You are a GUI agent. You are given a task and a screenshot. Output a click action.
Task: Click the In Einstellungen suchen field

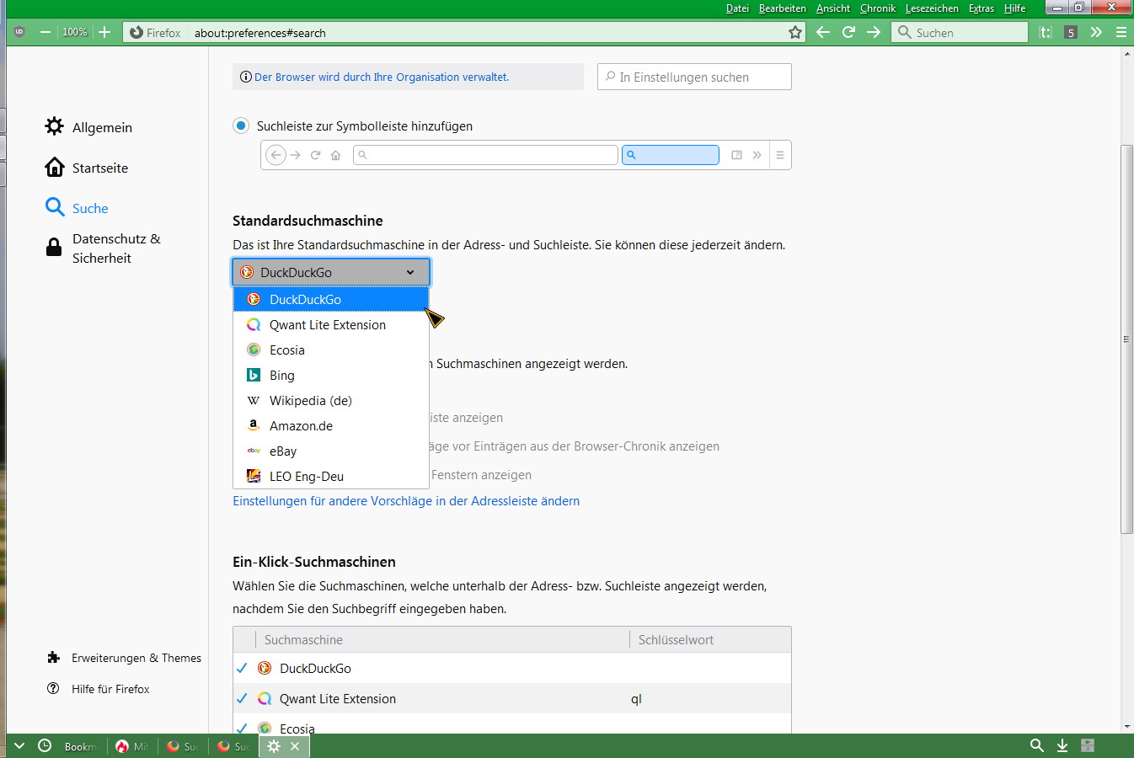coord(694,77)
